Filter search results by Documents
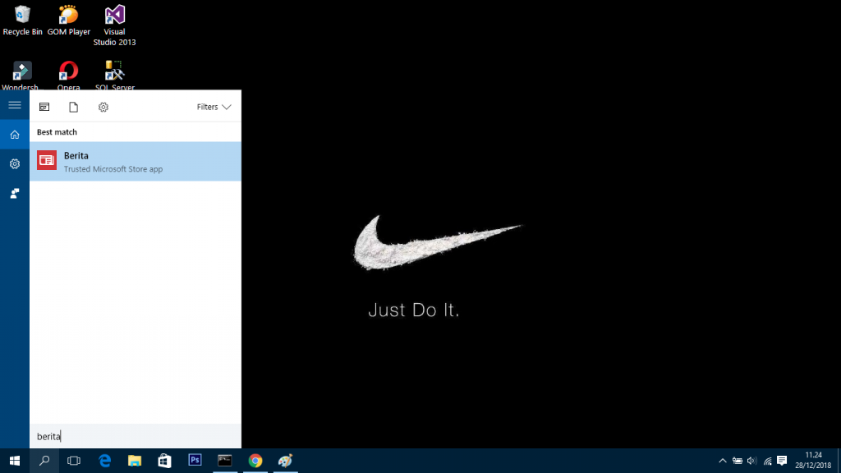This screenshot has height=473, width=841. (73, 107)
